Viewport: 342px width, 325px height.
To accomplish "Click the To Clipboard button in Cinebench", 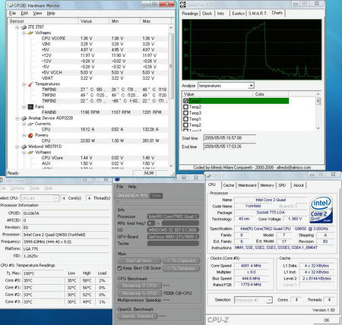I will [x=181, y=260].
